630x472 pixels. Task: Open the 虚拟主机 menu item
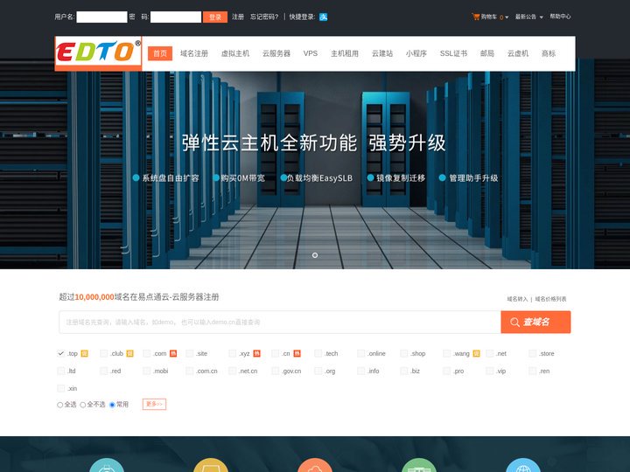pos(235,53)
